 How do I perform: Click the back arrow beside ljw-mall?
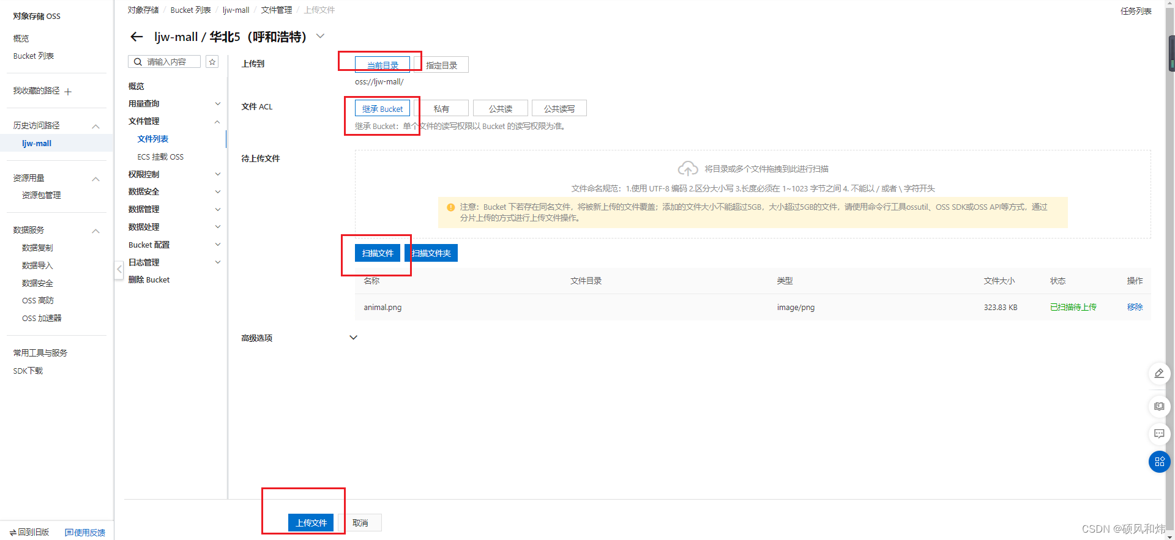pos(136,37)
